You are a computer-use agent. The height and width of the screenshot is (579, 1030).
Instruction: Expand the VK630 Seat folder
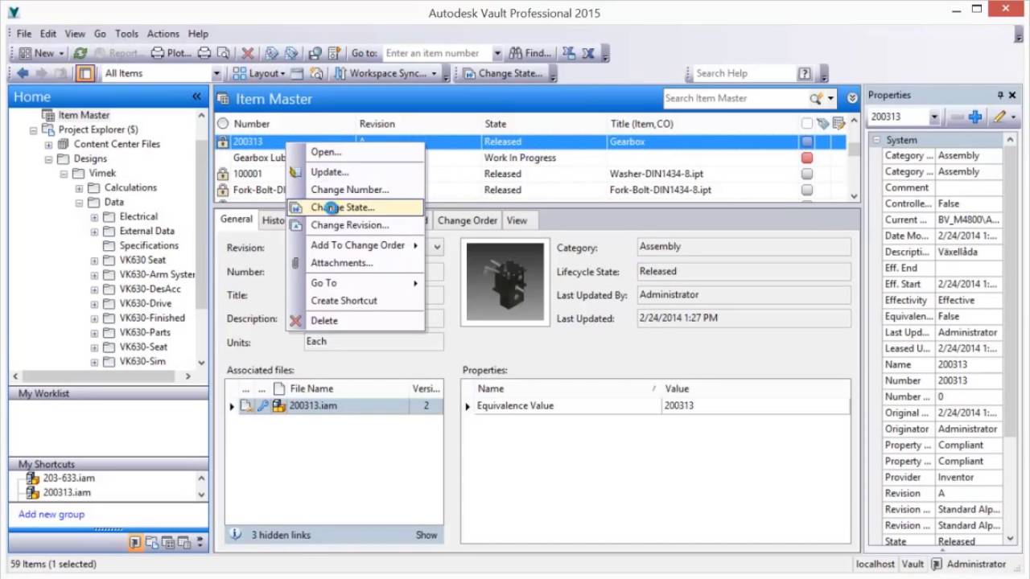click(94, 261)
